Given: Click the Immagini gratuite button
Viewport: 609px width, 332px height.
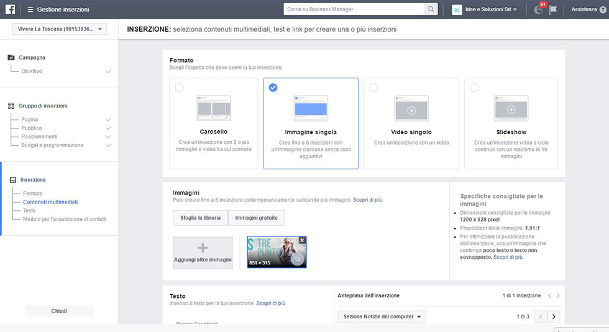Looking at the screenshot, I should click(256, 218).
